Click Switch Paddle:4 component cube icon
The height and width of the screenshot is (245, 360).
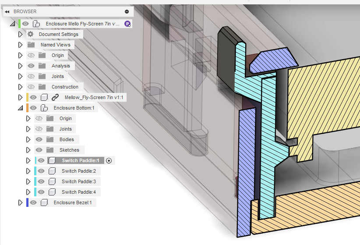pos(52,192)
